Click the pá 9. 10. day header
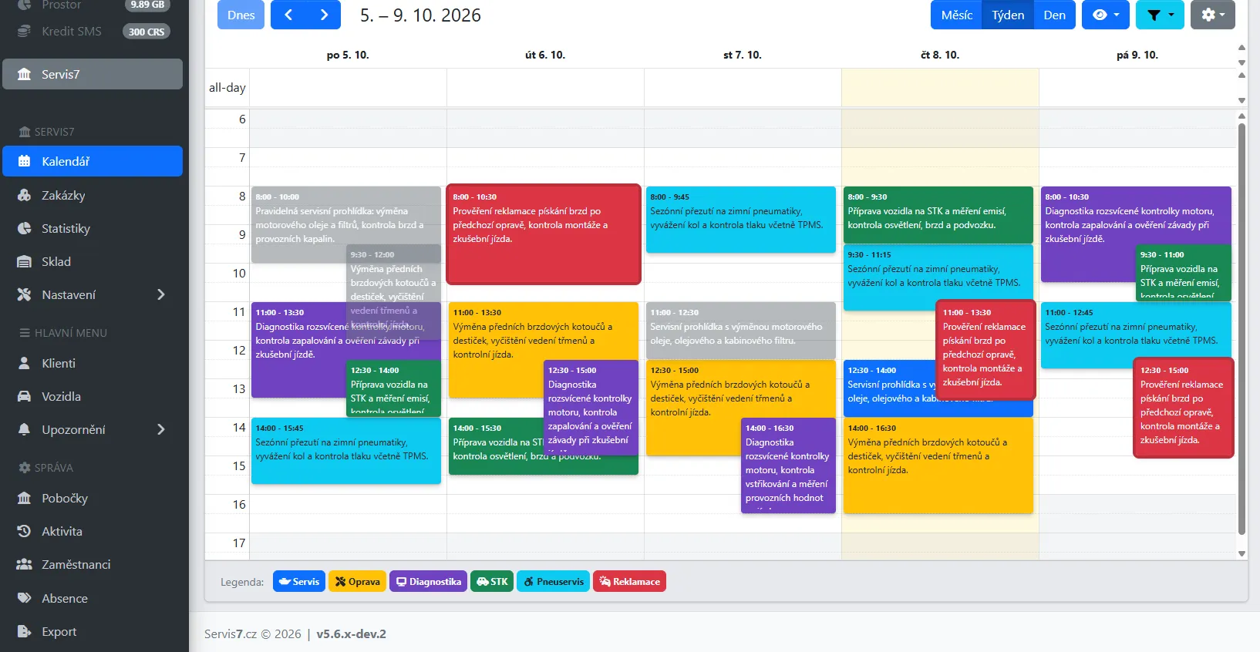 point(1137,55)
